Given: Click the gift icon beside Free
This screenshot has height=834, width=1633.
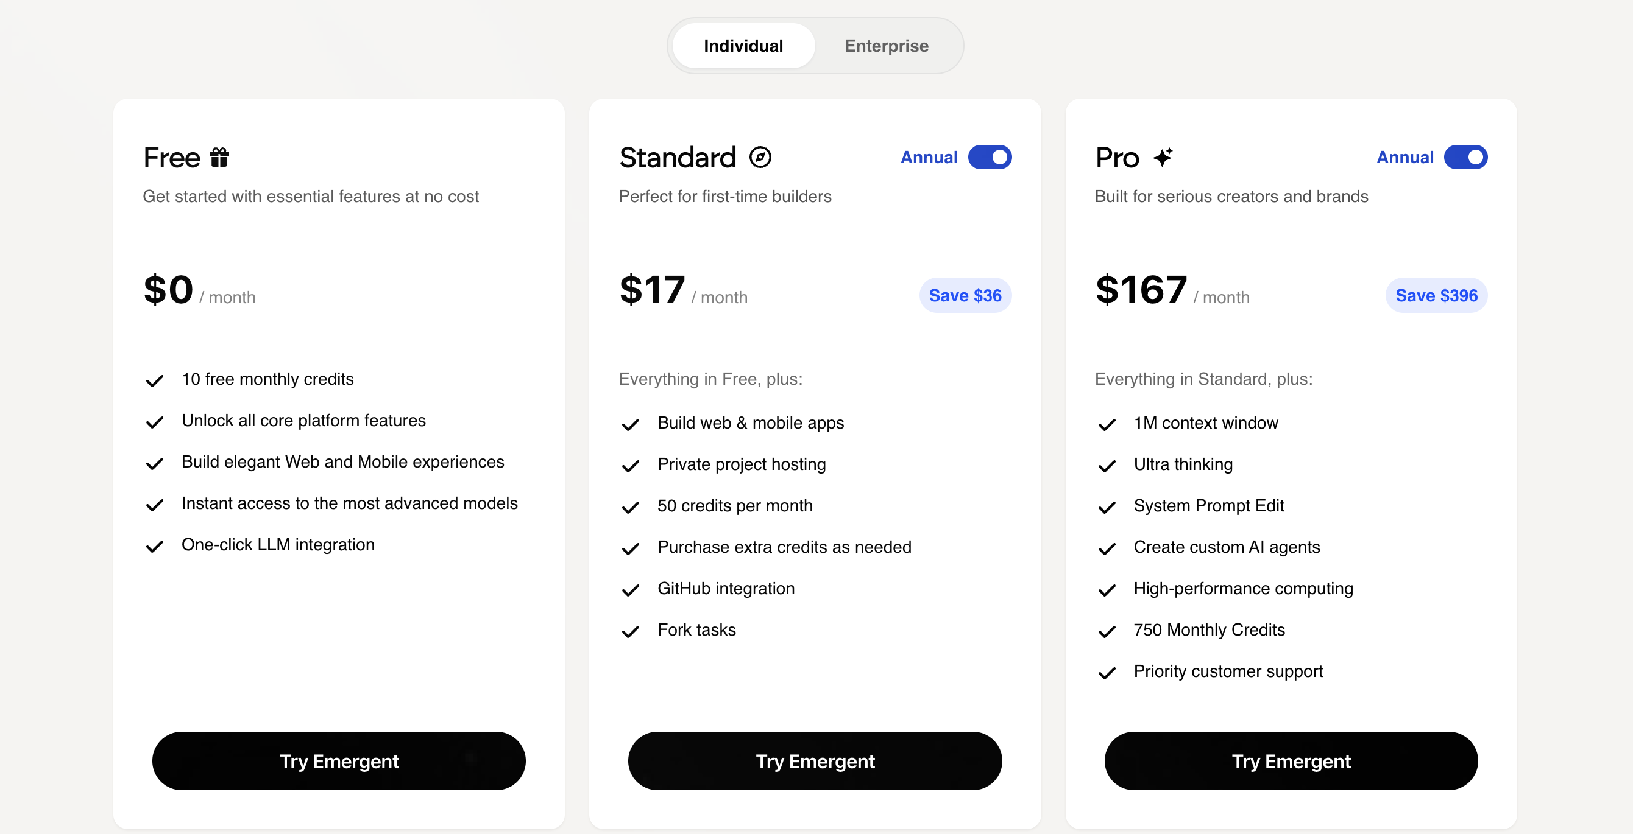Looking at the screenshot, I should 219,157.
